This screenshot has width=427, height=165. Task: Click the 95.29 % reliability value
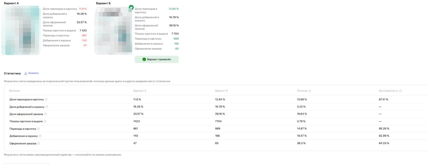click(384, 128)
